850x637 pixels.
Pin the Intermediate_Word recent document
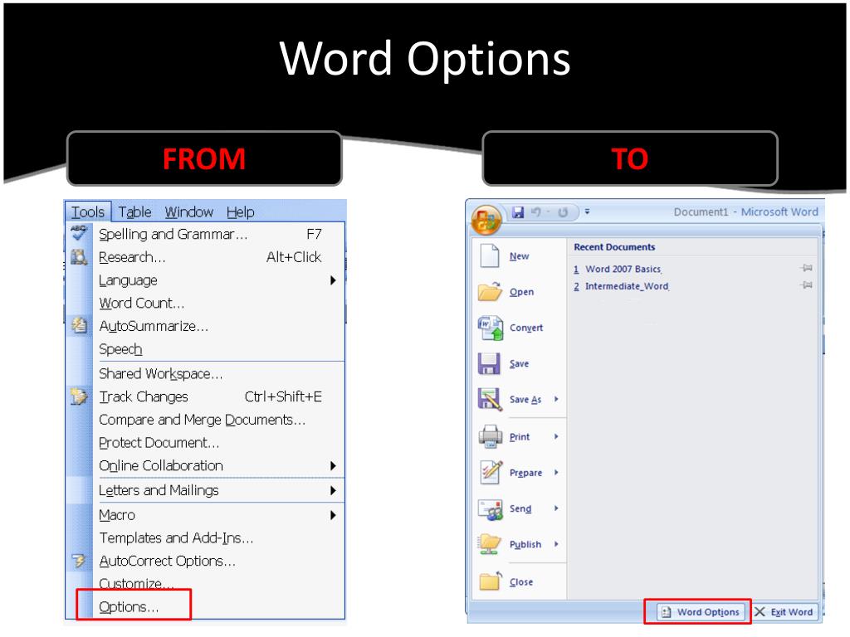[807, 285]
